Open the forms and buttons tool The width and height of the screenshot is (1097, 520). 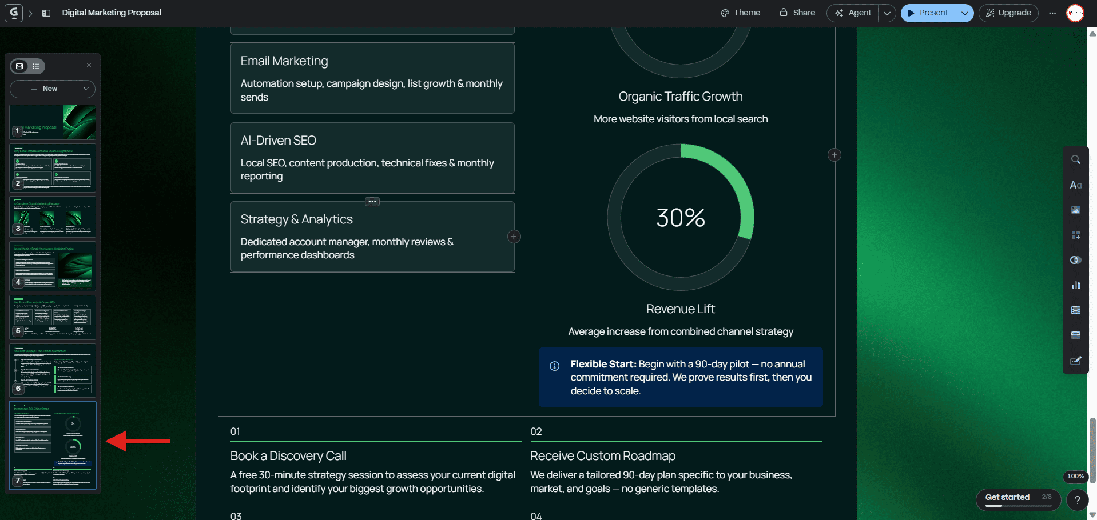(x=1075, y=361)
